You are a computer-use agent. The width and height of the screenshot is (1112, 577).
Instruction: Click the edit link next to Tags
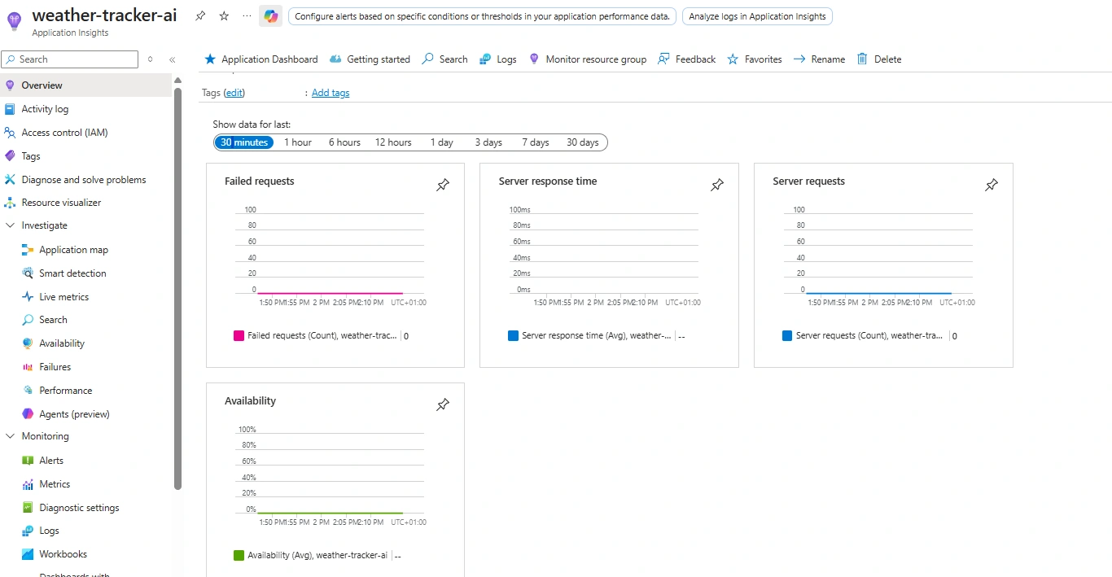coord(234,93)
